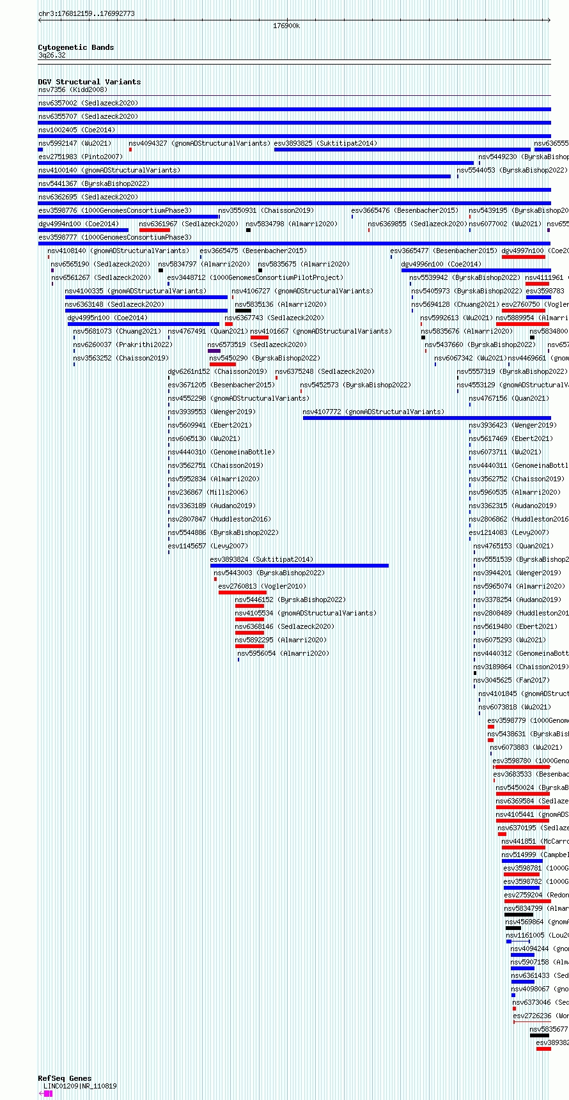The image size is (569, 1100).
Task: Click the blue bar under nsv6355707 (Sedlazeck2020)
Action: (x=294, y=123)
